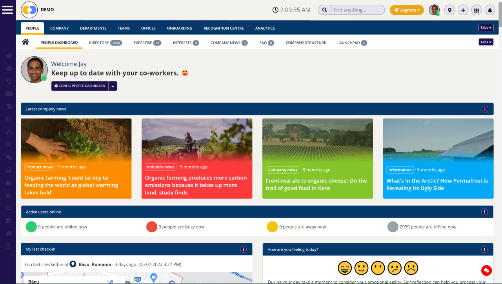Expand the Config People Dashboard dropdown arrow

pyautogui.click(x=113, y=86)
